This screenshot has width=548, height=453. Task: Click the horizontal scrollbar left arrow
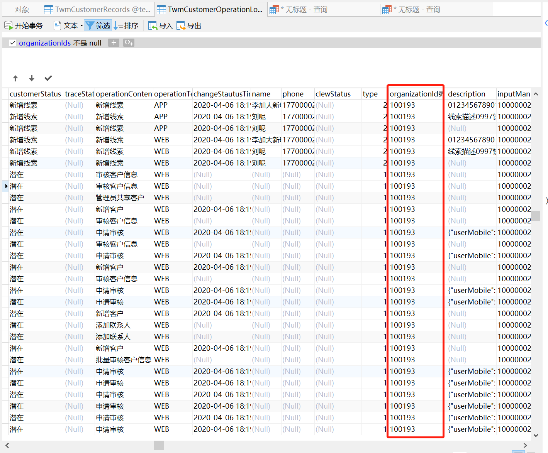[x=7, y=445]
